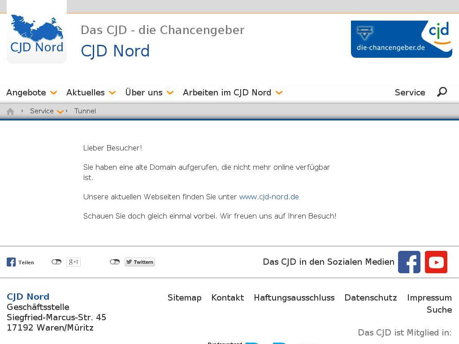
Task: Open the Sitemap footer link
Action: coord(184,297)
